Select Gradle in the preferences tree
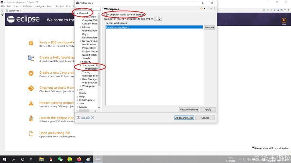 pos(83,93)
